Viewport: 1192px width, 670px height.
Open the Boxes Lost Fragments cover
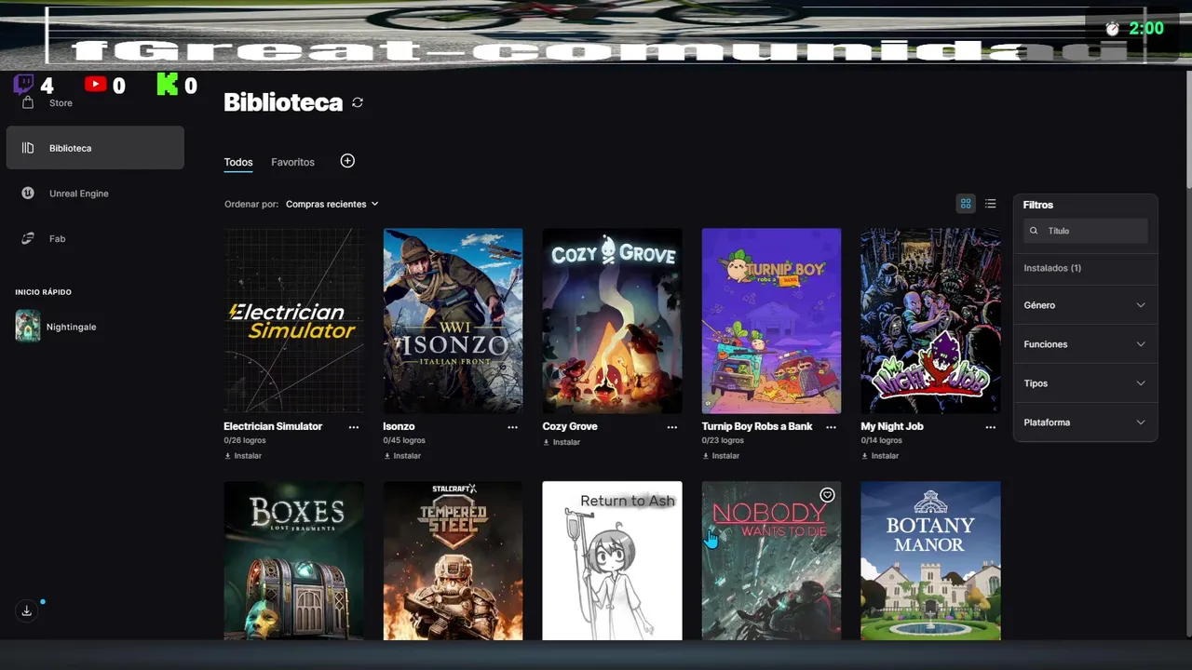click(294, 560)
